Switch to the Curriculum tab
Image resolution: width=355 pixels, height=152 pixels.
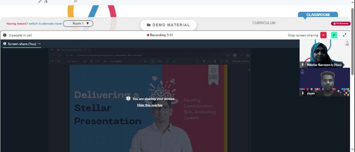pyautogui.click(x=264, y=23)
